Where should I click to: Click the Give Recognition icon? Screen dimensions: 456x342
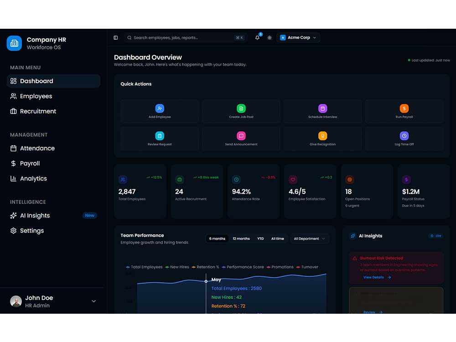coord(322,136)
